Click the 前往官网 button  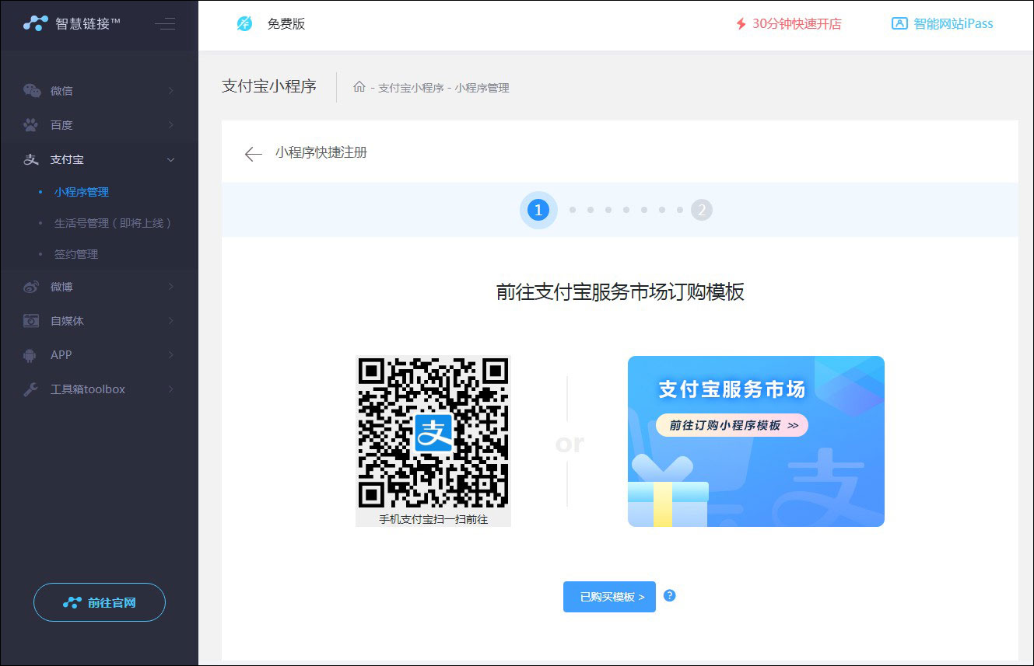point(100,602)
